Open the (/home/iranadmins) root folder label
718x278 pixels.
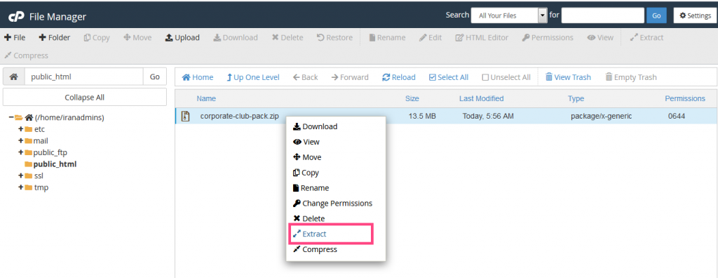click(69, 117)
